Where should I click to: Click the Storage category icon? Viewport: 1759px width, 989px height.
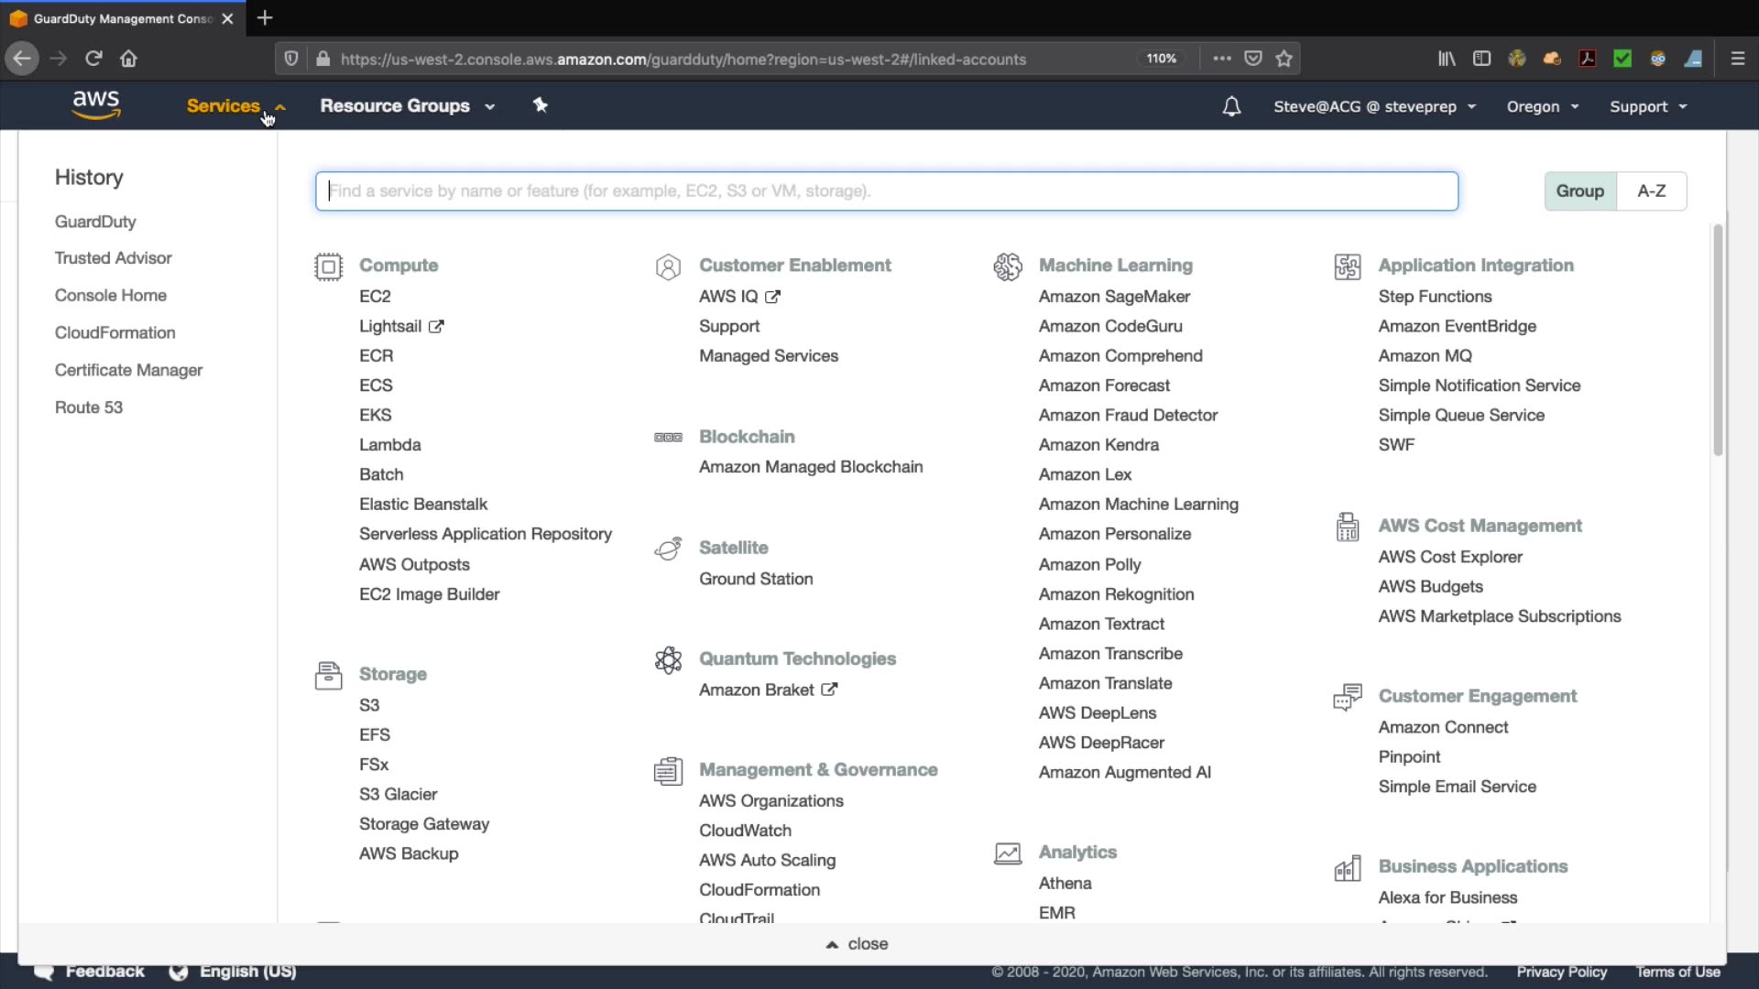point(328,676)
